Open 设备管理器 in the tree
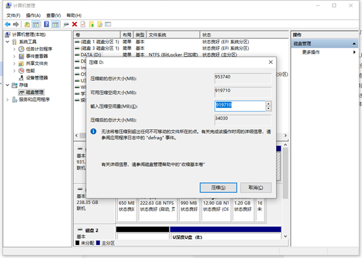This screenshot has height=258, width=362. pos(37,78)
